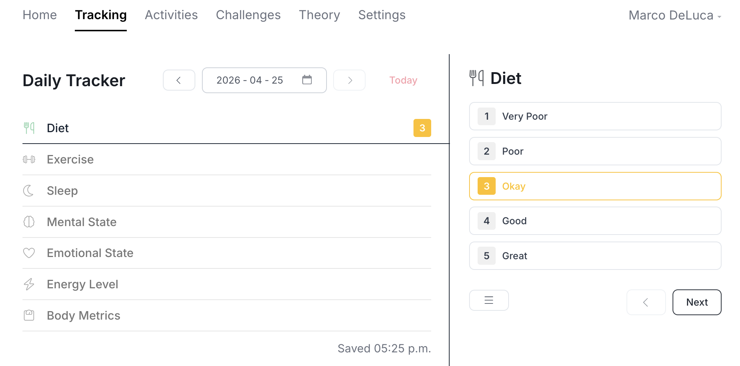Choose the Great rating for Diet
The image size is (740, 366).
click(x=595, y=256)
